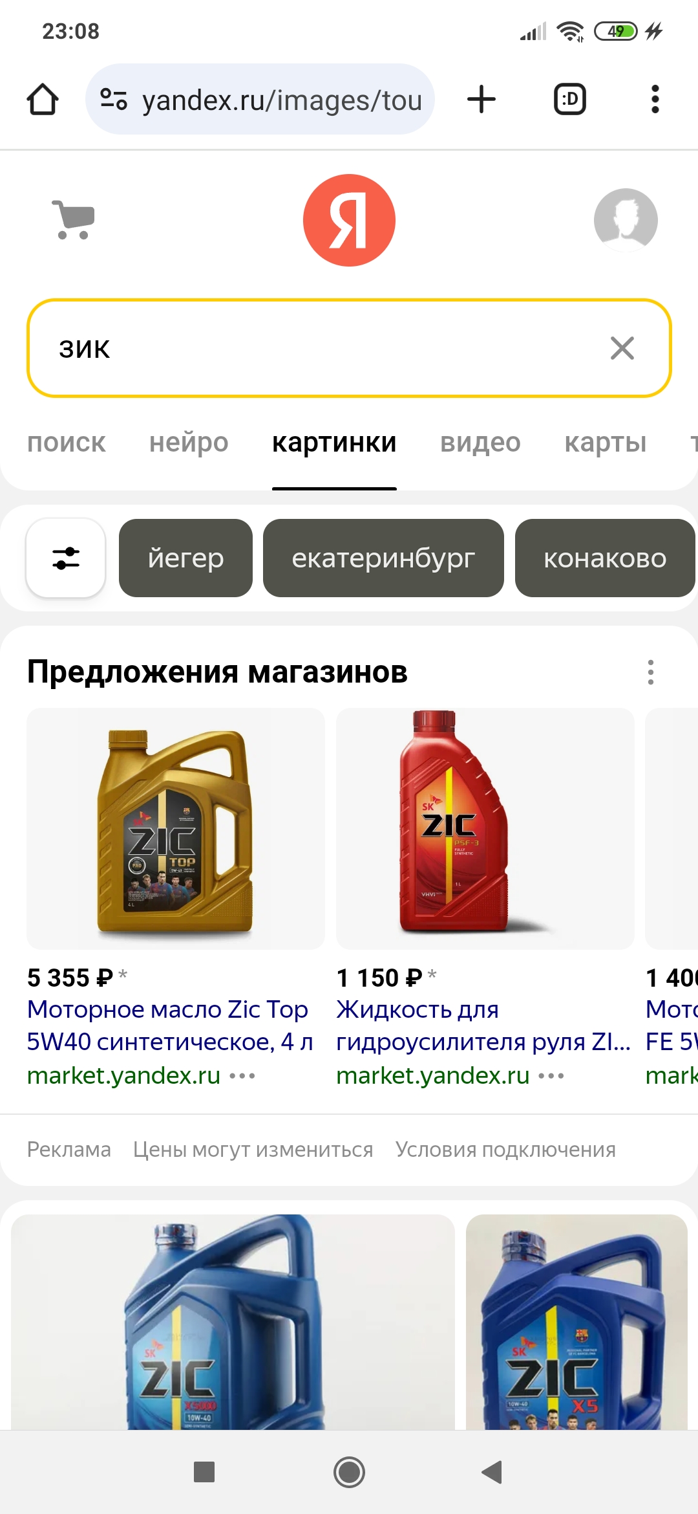Open the image filters icon
698x1514 pixels.
[x=66, y=558]
